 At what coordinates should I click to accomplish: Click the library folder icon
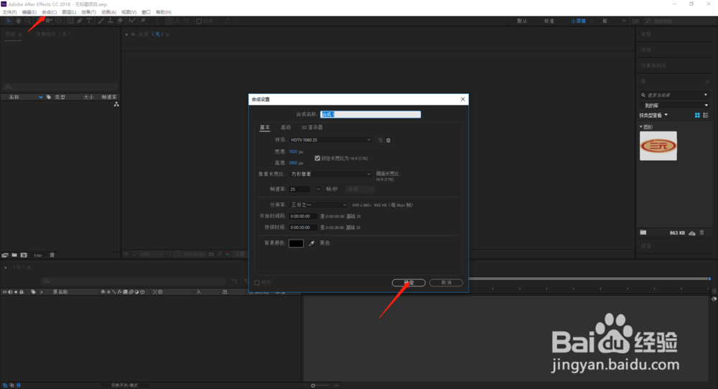coord(643,233)
